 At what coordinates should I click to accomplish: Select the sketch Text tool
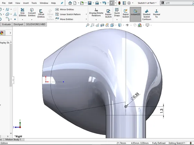15,14
